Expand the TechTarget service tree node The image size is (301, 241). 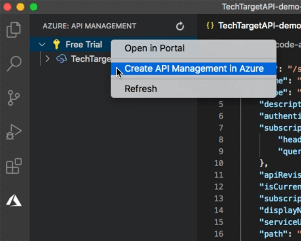(48, 59)
